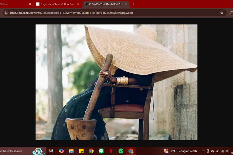
Task: Launch Copilot from the taskbar
Action: point(62,151)
